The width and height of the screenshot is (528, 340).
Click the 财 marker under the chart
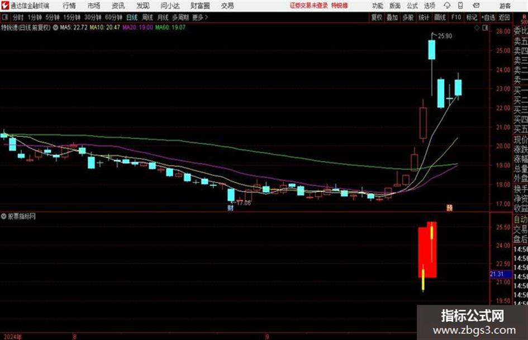tap(230, 208)
